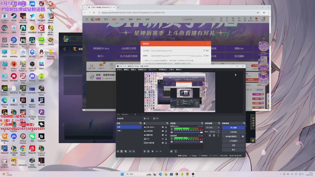Open the source 滤镜 filters button above docks
315x177 pixels.
tap(156, 118)
